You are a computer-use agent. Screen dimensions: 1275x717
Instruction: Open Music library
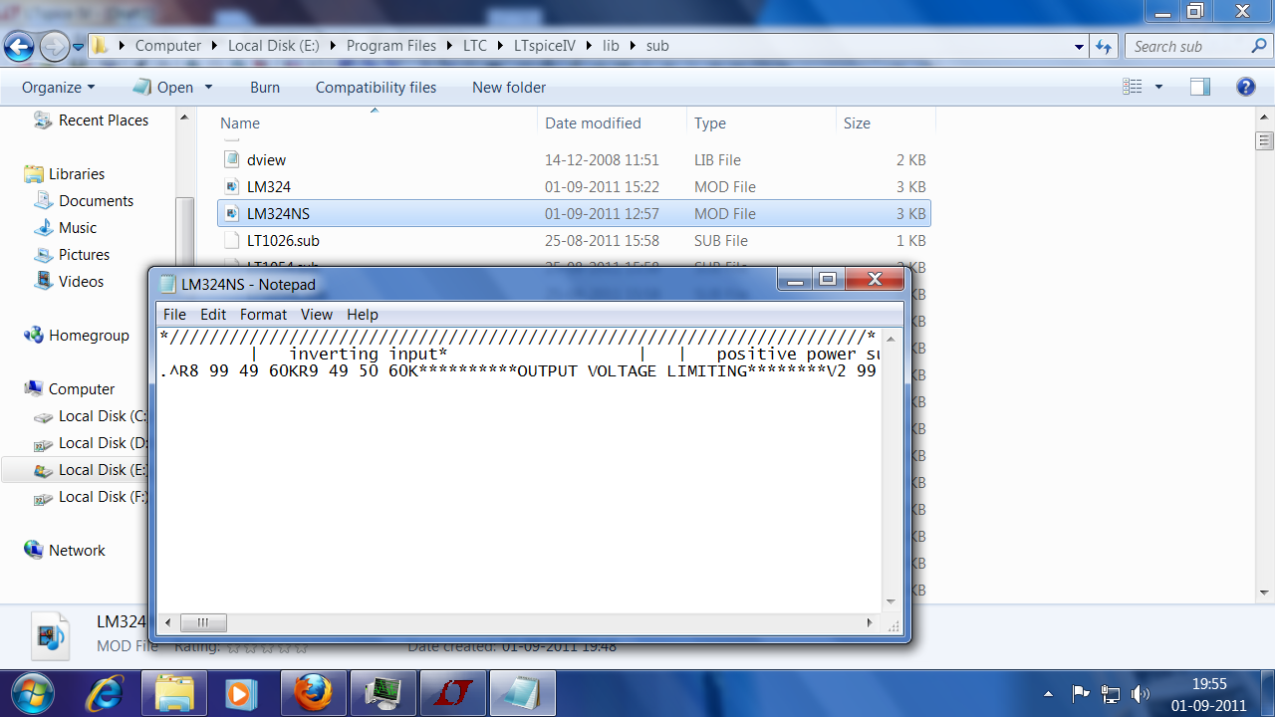(x=78, y=227)
